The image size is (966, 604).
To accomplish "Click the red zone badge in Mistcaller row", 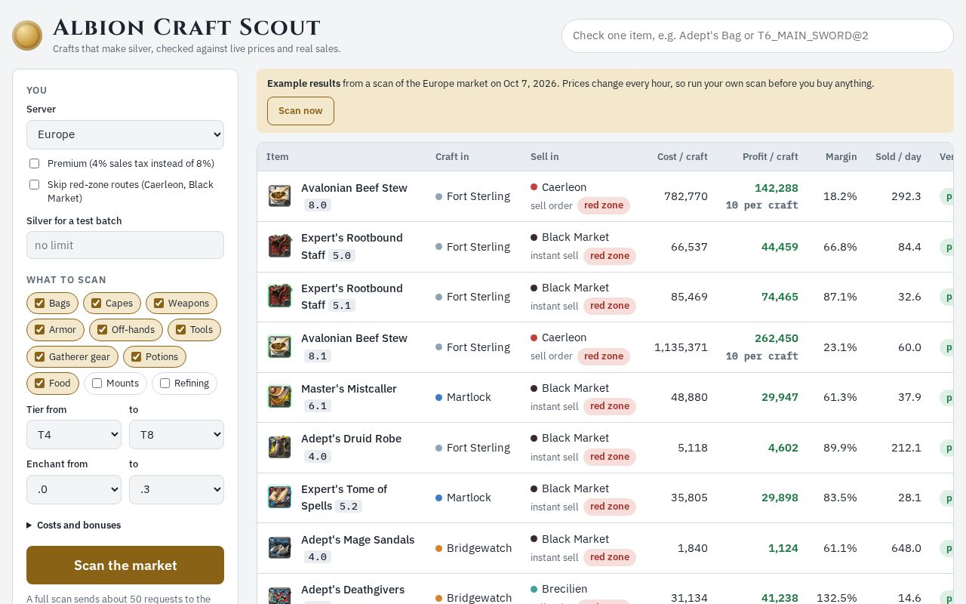I will (610, 406).
